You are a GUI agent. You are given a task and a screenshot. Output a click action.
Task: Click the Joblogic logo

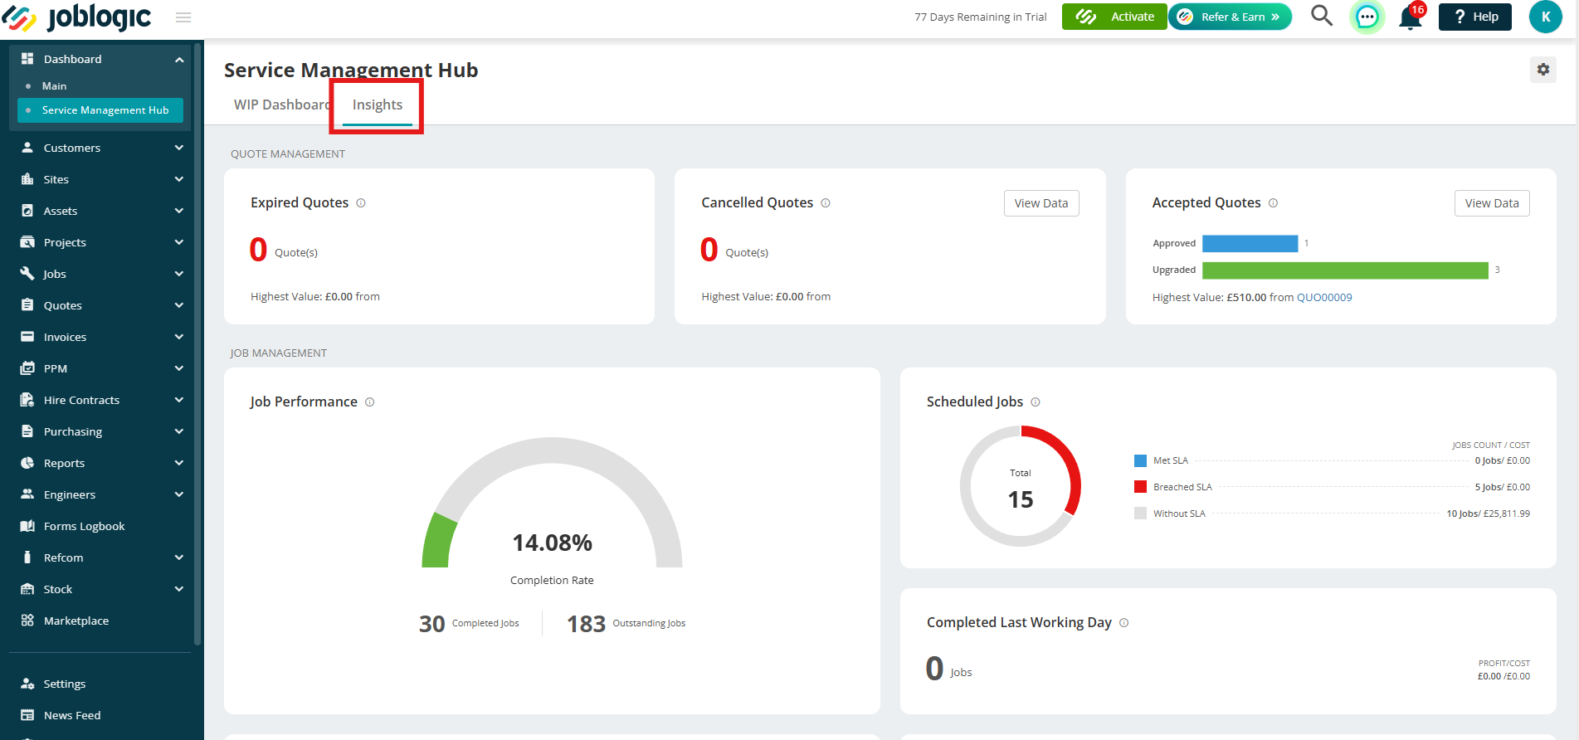pyautogui.click(x=77, y=17)
